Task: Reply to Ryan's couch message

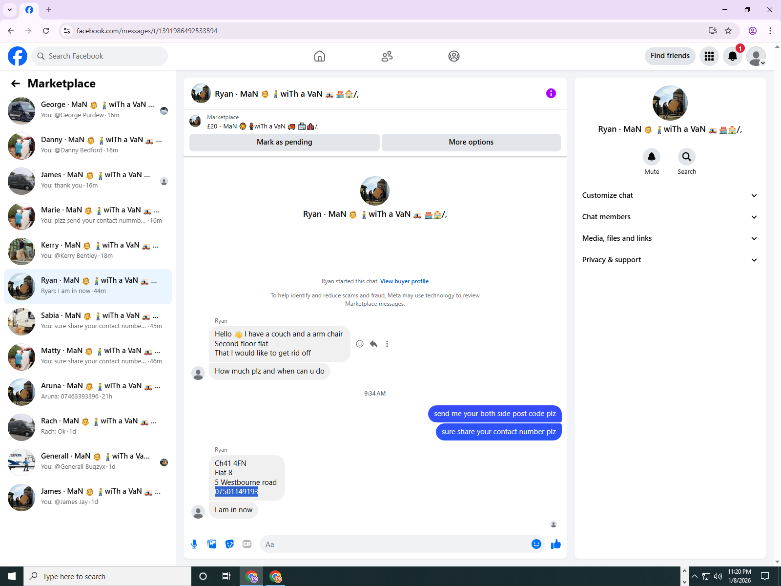Action: point(373,344)
